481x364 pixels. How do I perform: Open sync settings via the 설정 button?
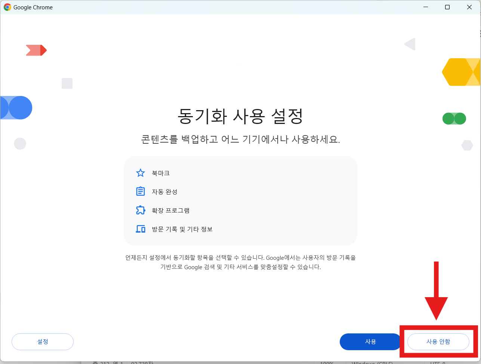coord(42,342)
